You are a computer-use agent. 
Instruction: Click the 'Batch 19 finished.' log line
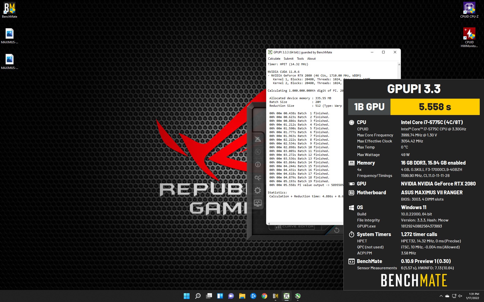click(x=299, y=181)
